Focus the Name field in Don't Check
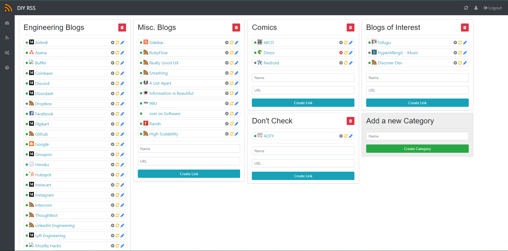This screenshot has height=251, width=508. click(x=303, y=151)
